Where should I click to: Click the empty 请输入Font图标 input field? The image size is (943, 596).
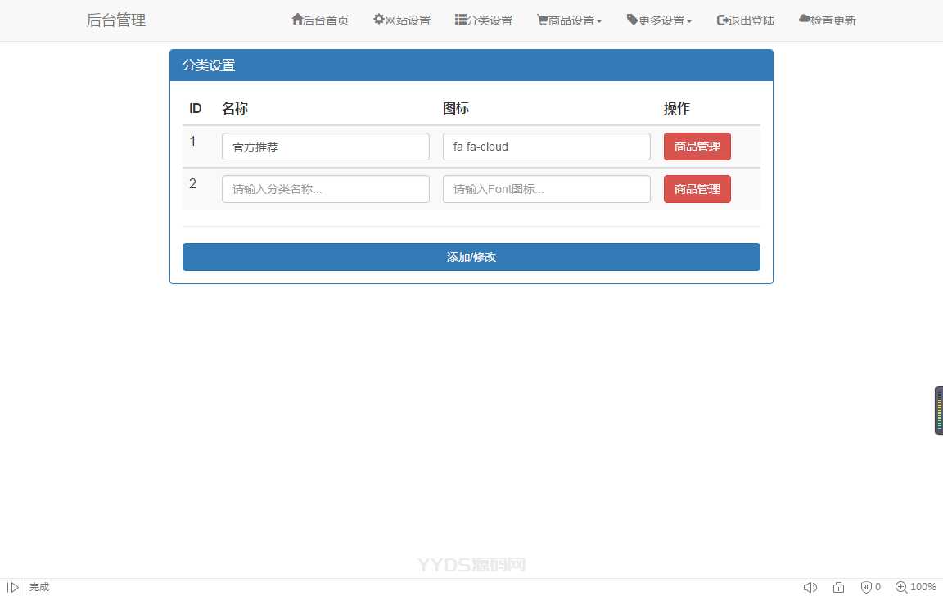pos(546,189)
